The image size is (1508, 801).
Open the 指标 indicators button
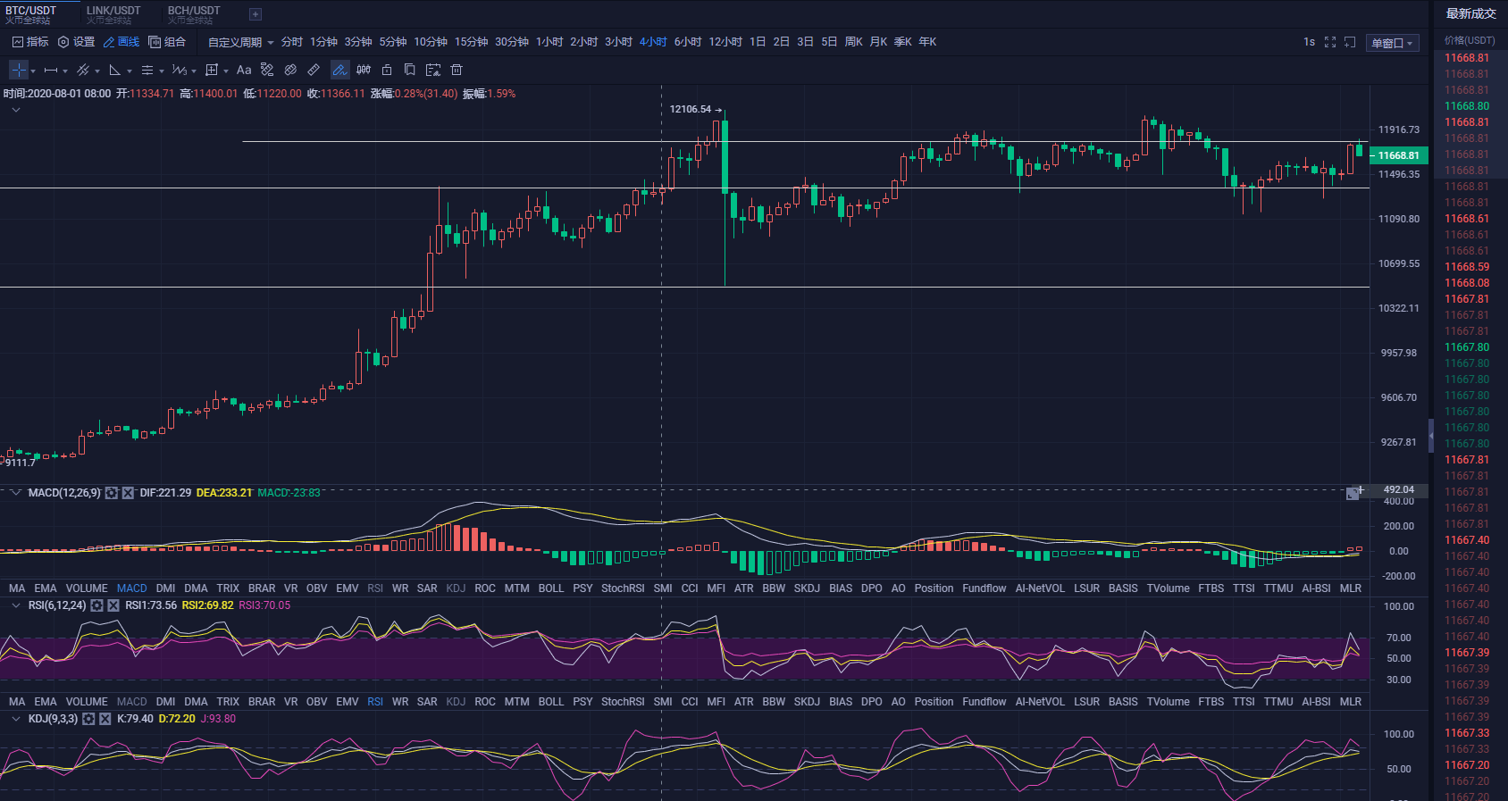[x=31, y=42]
